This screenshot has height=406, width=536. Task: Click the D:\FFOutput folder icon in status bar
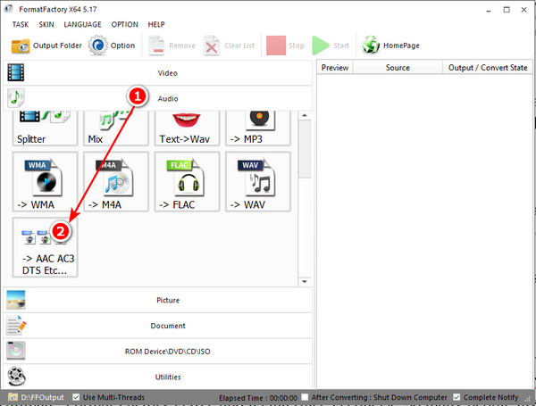13,397
